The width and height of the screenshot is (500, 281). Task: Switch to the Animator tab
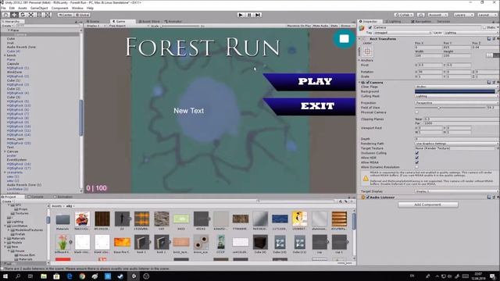pyautogui.click(x=173, y=21)
